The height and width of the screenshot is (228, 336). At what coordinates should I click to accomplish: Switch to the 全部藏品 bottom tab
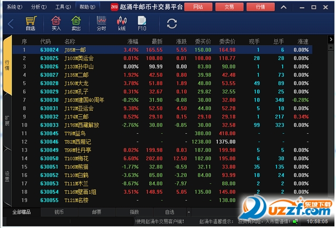click(22, 212)
